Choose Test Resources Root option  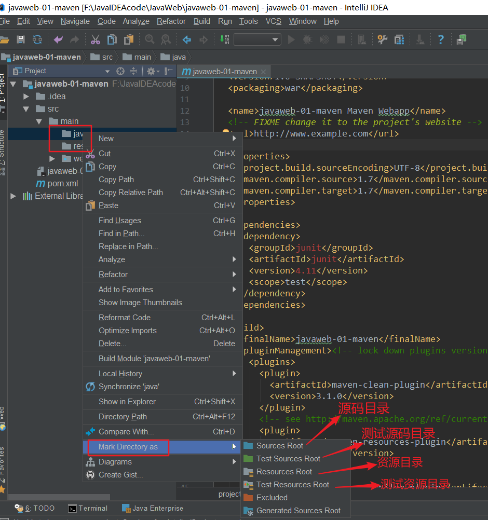292,485
